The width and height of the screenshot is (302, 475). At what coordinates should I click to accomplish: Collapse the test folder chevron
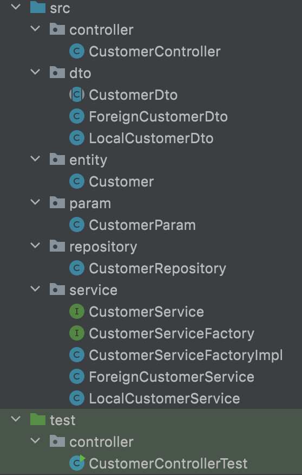click(15, 419)
